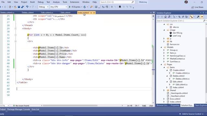Switch to Edit.cshtml tab
Image resolution: width=207 pixels, height=116 pixels.
point(65,13)
